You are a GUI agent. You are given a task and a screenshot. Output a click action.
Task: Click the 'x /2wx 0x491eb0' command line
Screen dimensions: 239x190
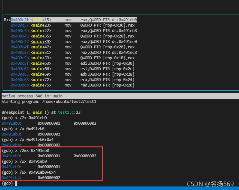point(25,151)
